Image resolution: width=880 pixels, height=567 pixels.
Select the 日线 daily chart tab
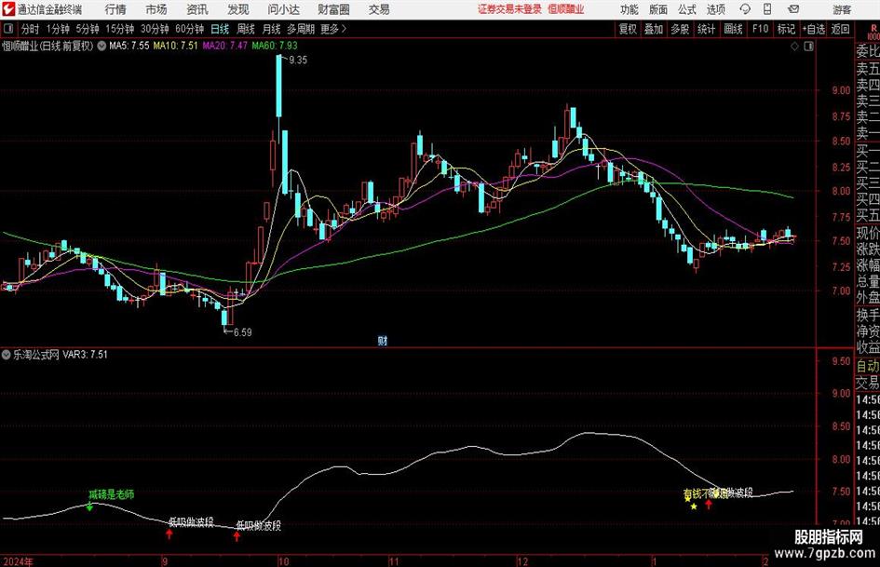(x=220, y=29)
